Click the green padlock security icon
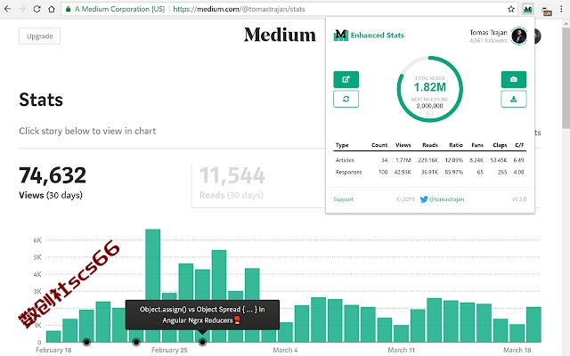This screenshot has height=356, width=570. tap(68, 9)
